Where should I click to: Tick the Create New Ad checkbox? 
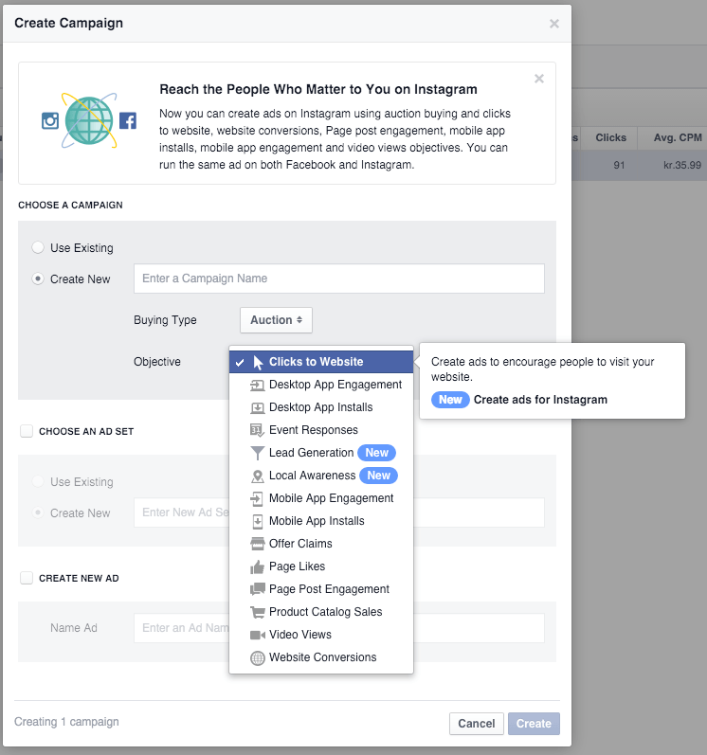(x=27, y=578)
